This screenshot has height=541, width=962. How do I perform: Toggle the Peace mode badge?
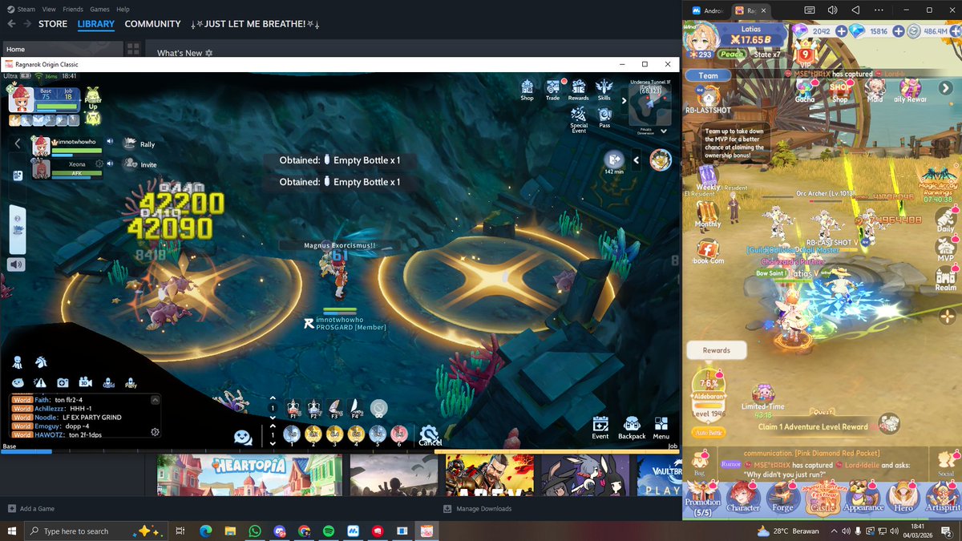731,55
